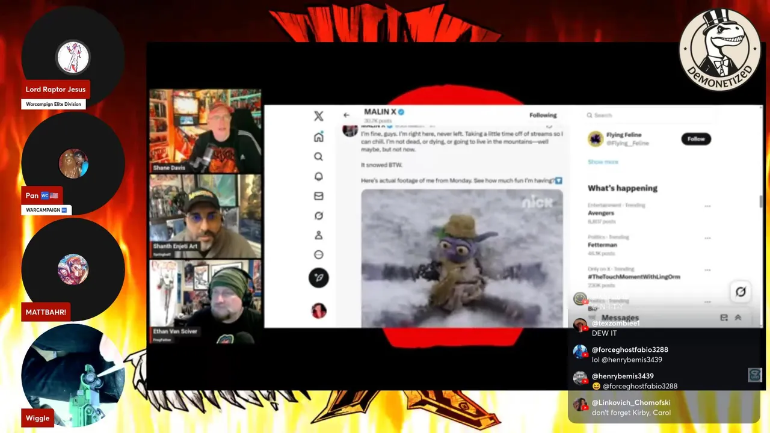Click Pan participant avatar
The width and height of the screenshot is (770, 433).
click(x=73, y=164)
